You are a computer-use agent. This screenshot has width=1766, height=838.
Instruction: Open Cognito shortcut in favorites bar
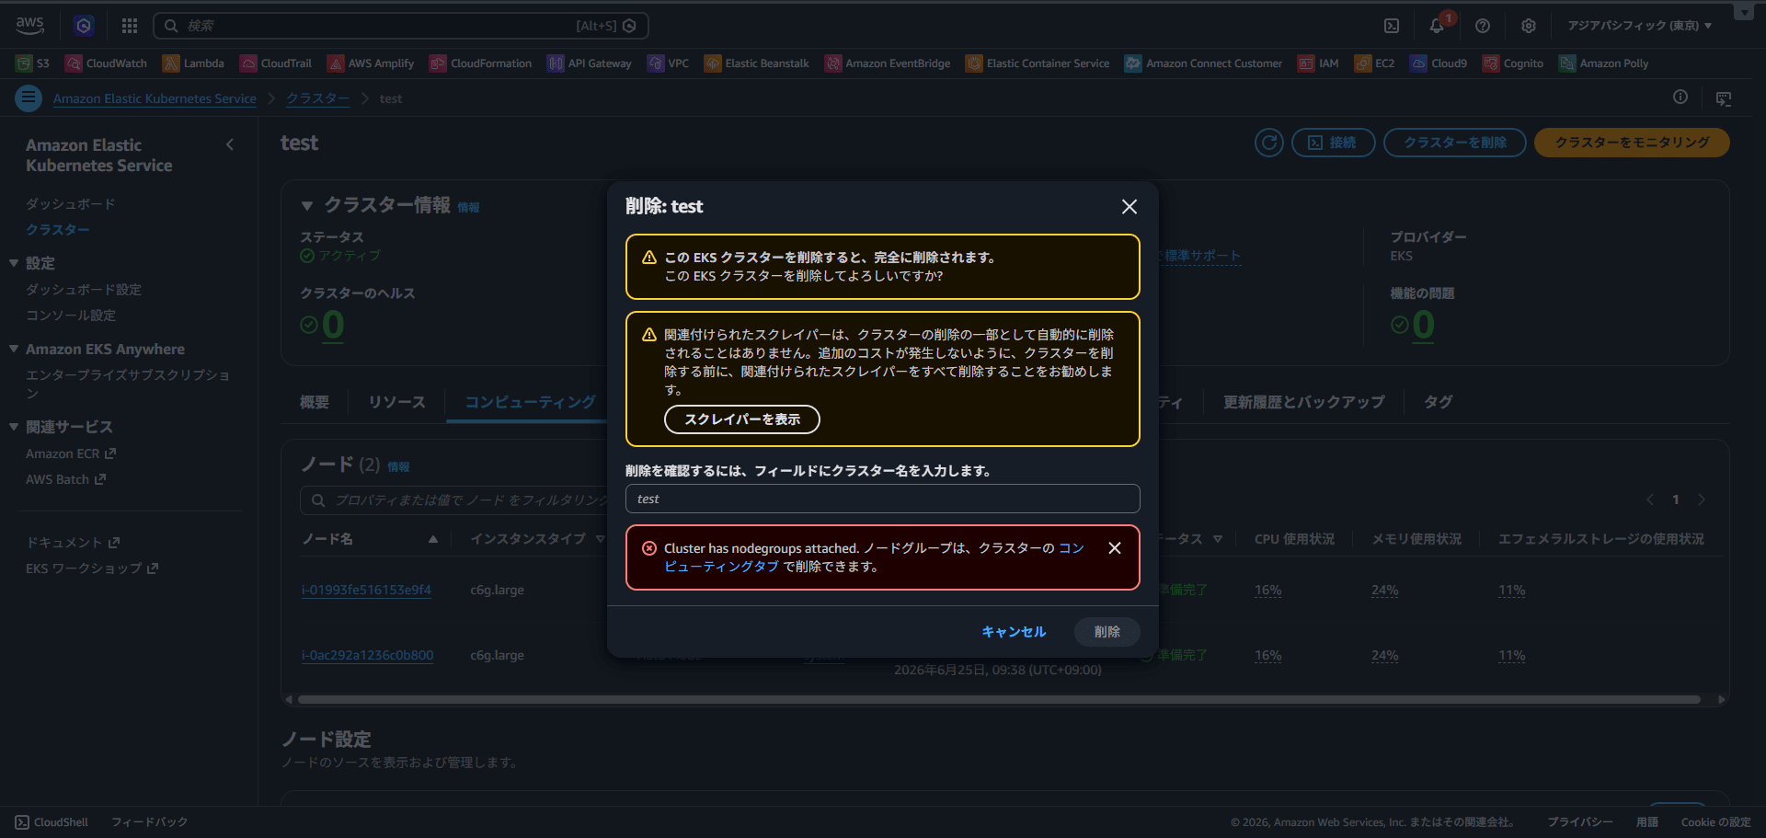[x=1513, y=63]
